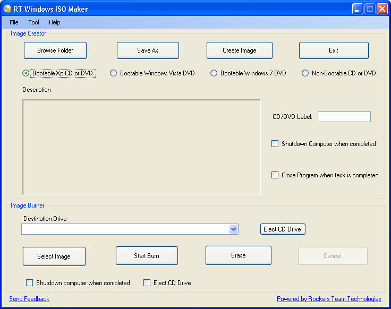Expand the Destination Drive dropdown
Screen dimensions: 391x309
pos(233,229)
